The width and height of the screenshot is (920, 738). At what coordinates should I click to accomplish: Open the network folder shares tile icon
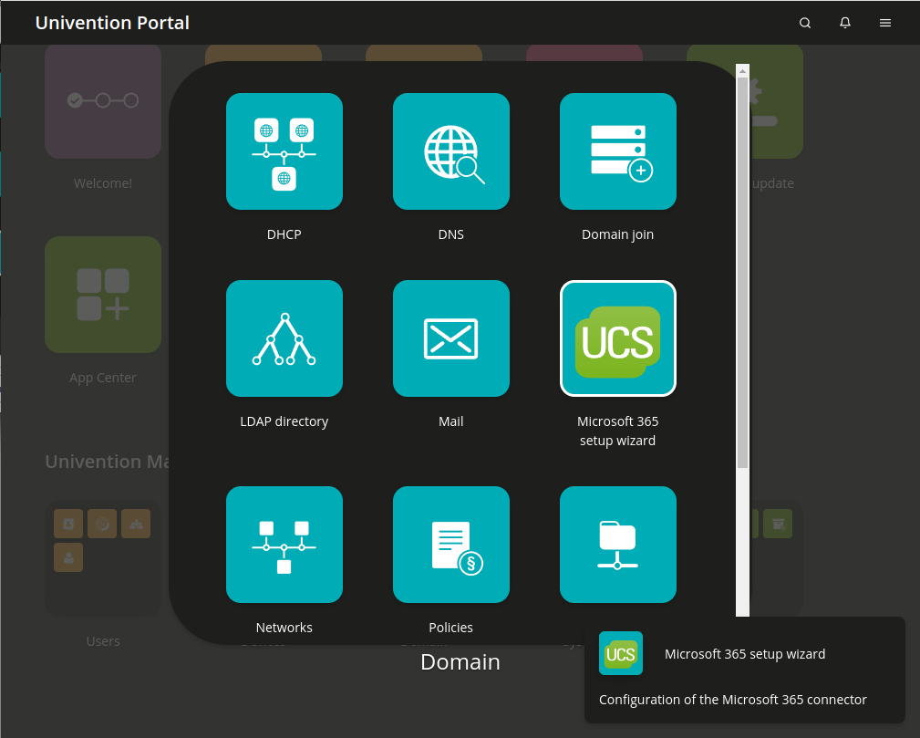pyautogui.click(x=618, y=545)
